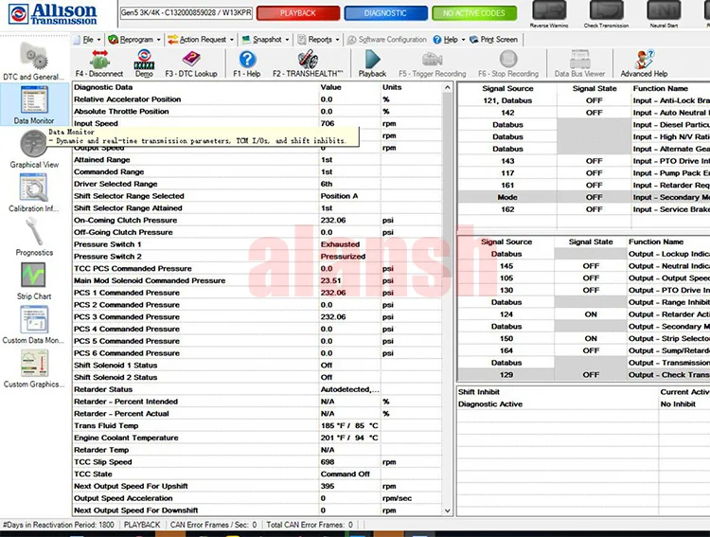Viewport: 710px width, 537px height.
Task: Expand the Reprogram dropdown arrow
Action: click(158, 40)
